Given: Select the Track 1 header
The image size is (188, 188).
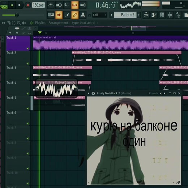Looking at the screenshot, I should (18, 43).
